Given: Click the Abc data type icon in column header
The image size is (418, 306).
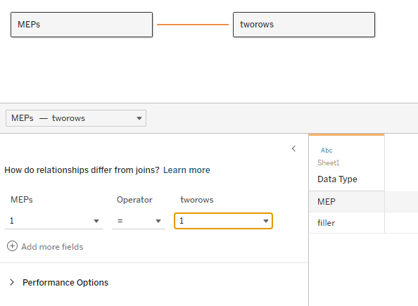Looking at the screenshot, I should coord(327,151).
